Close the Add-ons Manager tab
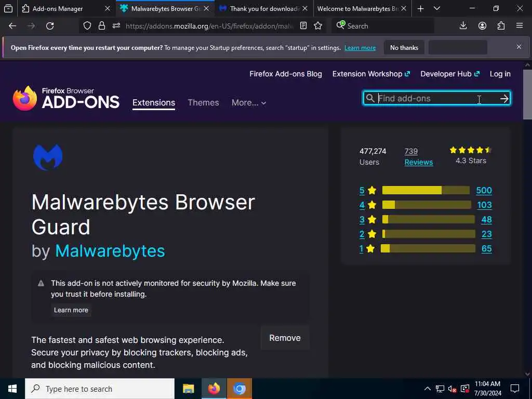 (108, 8)
